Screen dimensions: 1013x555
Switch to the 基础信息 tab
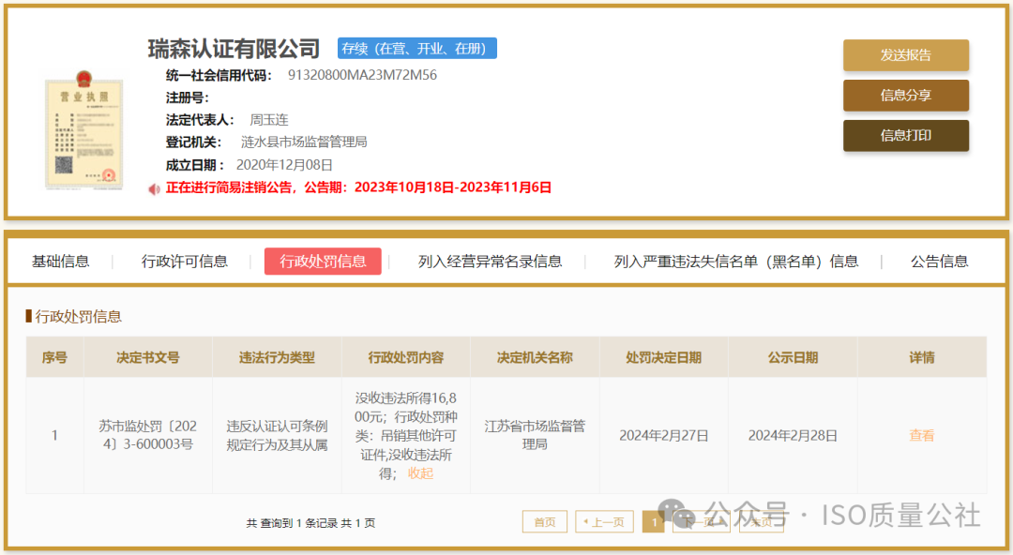[62, 262]
